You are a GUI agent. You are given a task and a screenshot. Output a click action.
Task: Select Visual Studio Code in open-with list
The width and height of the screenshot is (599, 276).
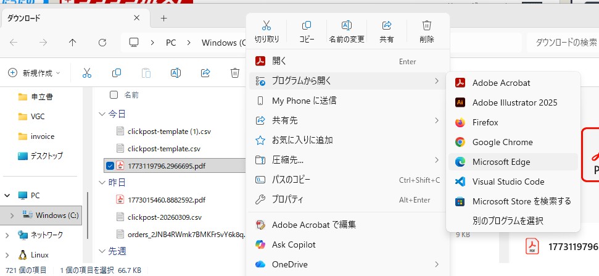pos(508,182)
